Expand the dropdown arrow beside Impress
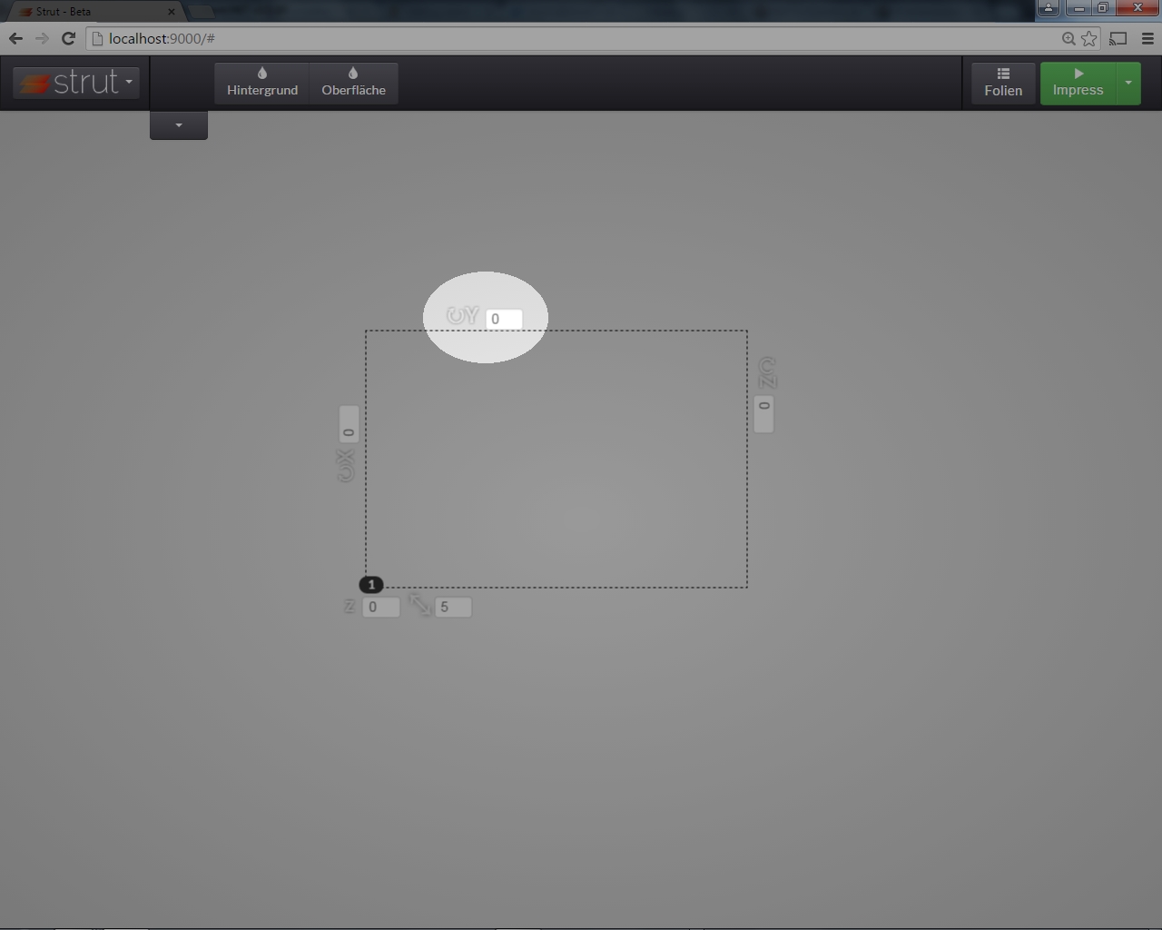The width and height of the screenshot is (1162, 930). click(1128, 83)
